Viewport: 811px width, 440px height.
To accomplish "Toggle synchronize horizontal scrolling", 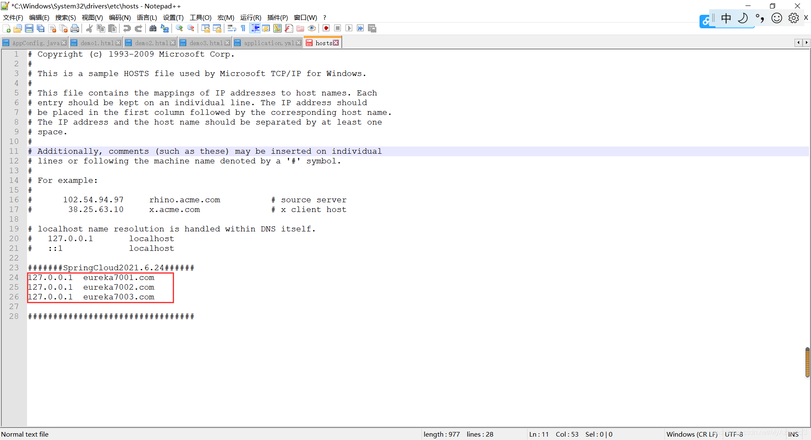I will [x=217, y=28].
